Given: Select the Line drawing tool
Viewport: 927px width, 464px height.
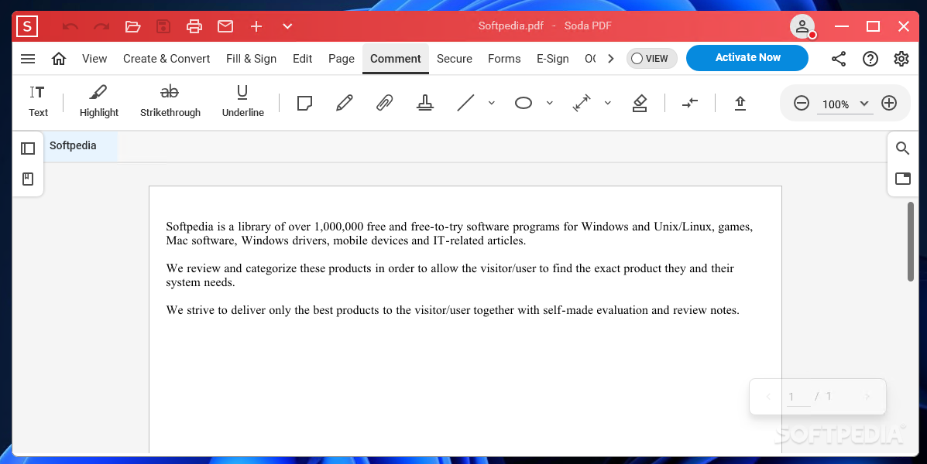Looking at the screenshot, I should pos(466,104).
